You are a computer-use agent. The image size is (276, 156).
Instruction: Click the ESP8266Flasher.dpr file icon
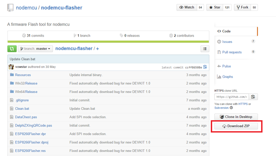click(12, 134)
